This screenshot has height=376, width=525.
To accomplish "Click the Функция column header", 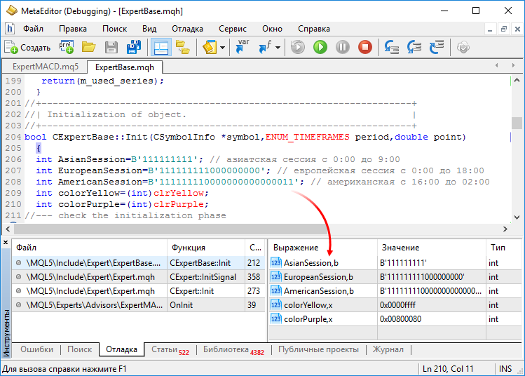I will (206, 248).
